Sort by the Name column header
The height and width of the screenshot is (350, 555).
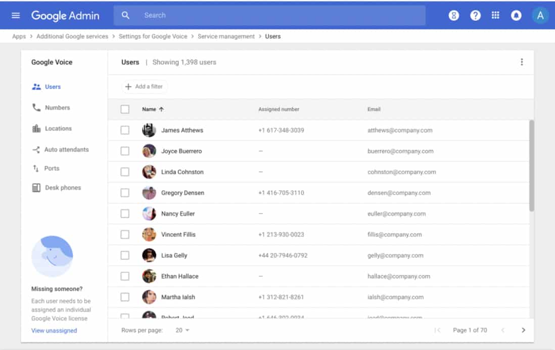(x=149, y=109)
